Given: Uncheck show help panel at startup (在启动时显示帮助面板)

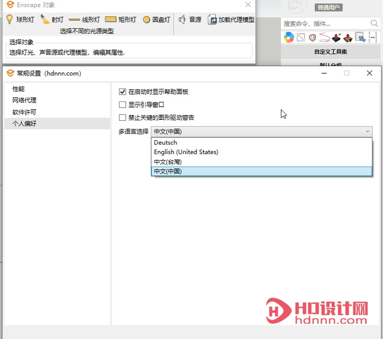Looking at the screenshot, I should click(x=123, y=92).
